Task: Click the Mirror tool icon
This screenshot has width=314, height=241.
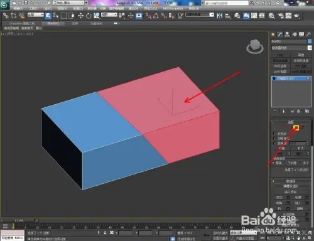Action: (x=220, y=16)
